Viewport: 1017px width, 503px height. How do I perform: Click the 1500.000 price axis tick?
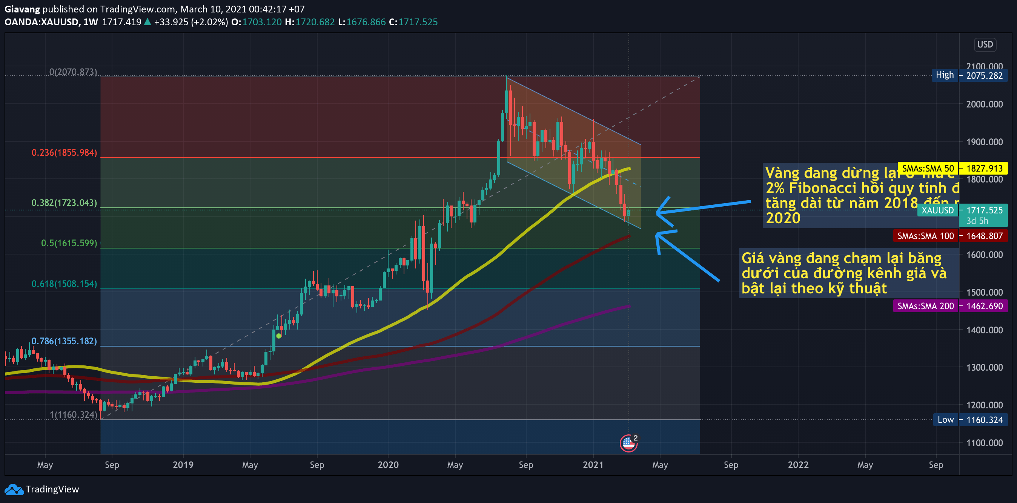coord(984,292)
